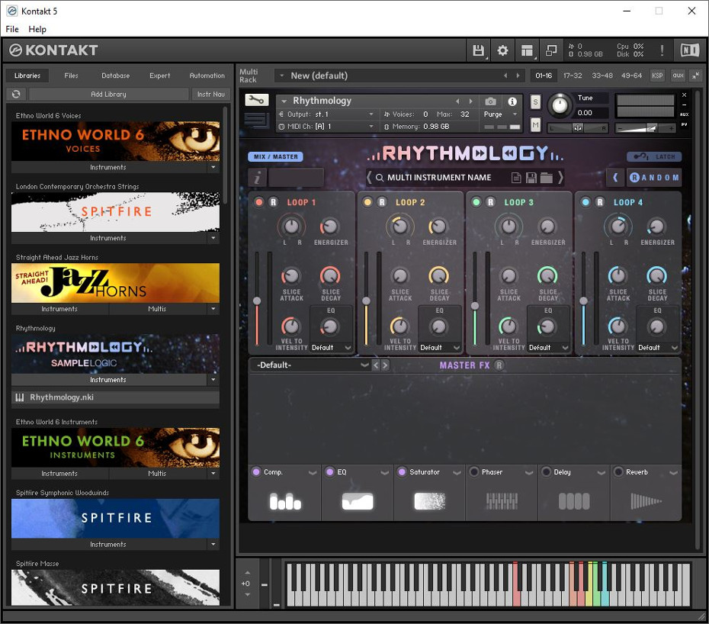This screenshot has width=709, height=624.
Task: Switch to the Expert tab
Action: (160, 76)
